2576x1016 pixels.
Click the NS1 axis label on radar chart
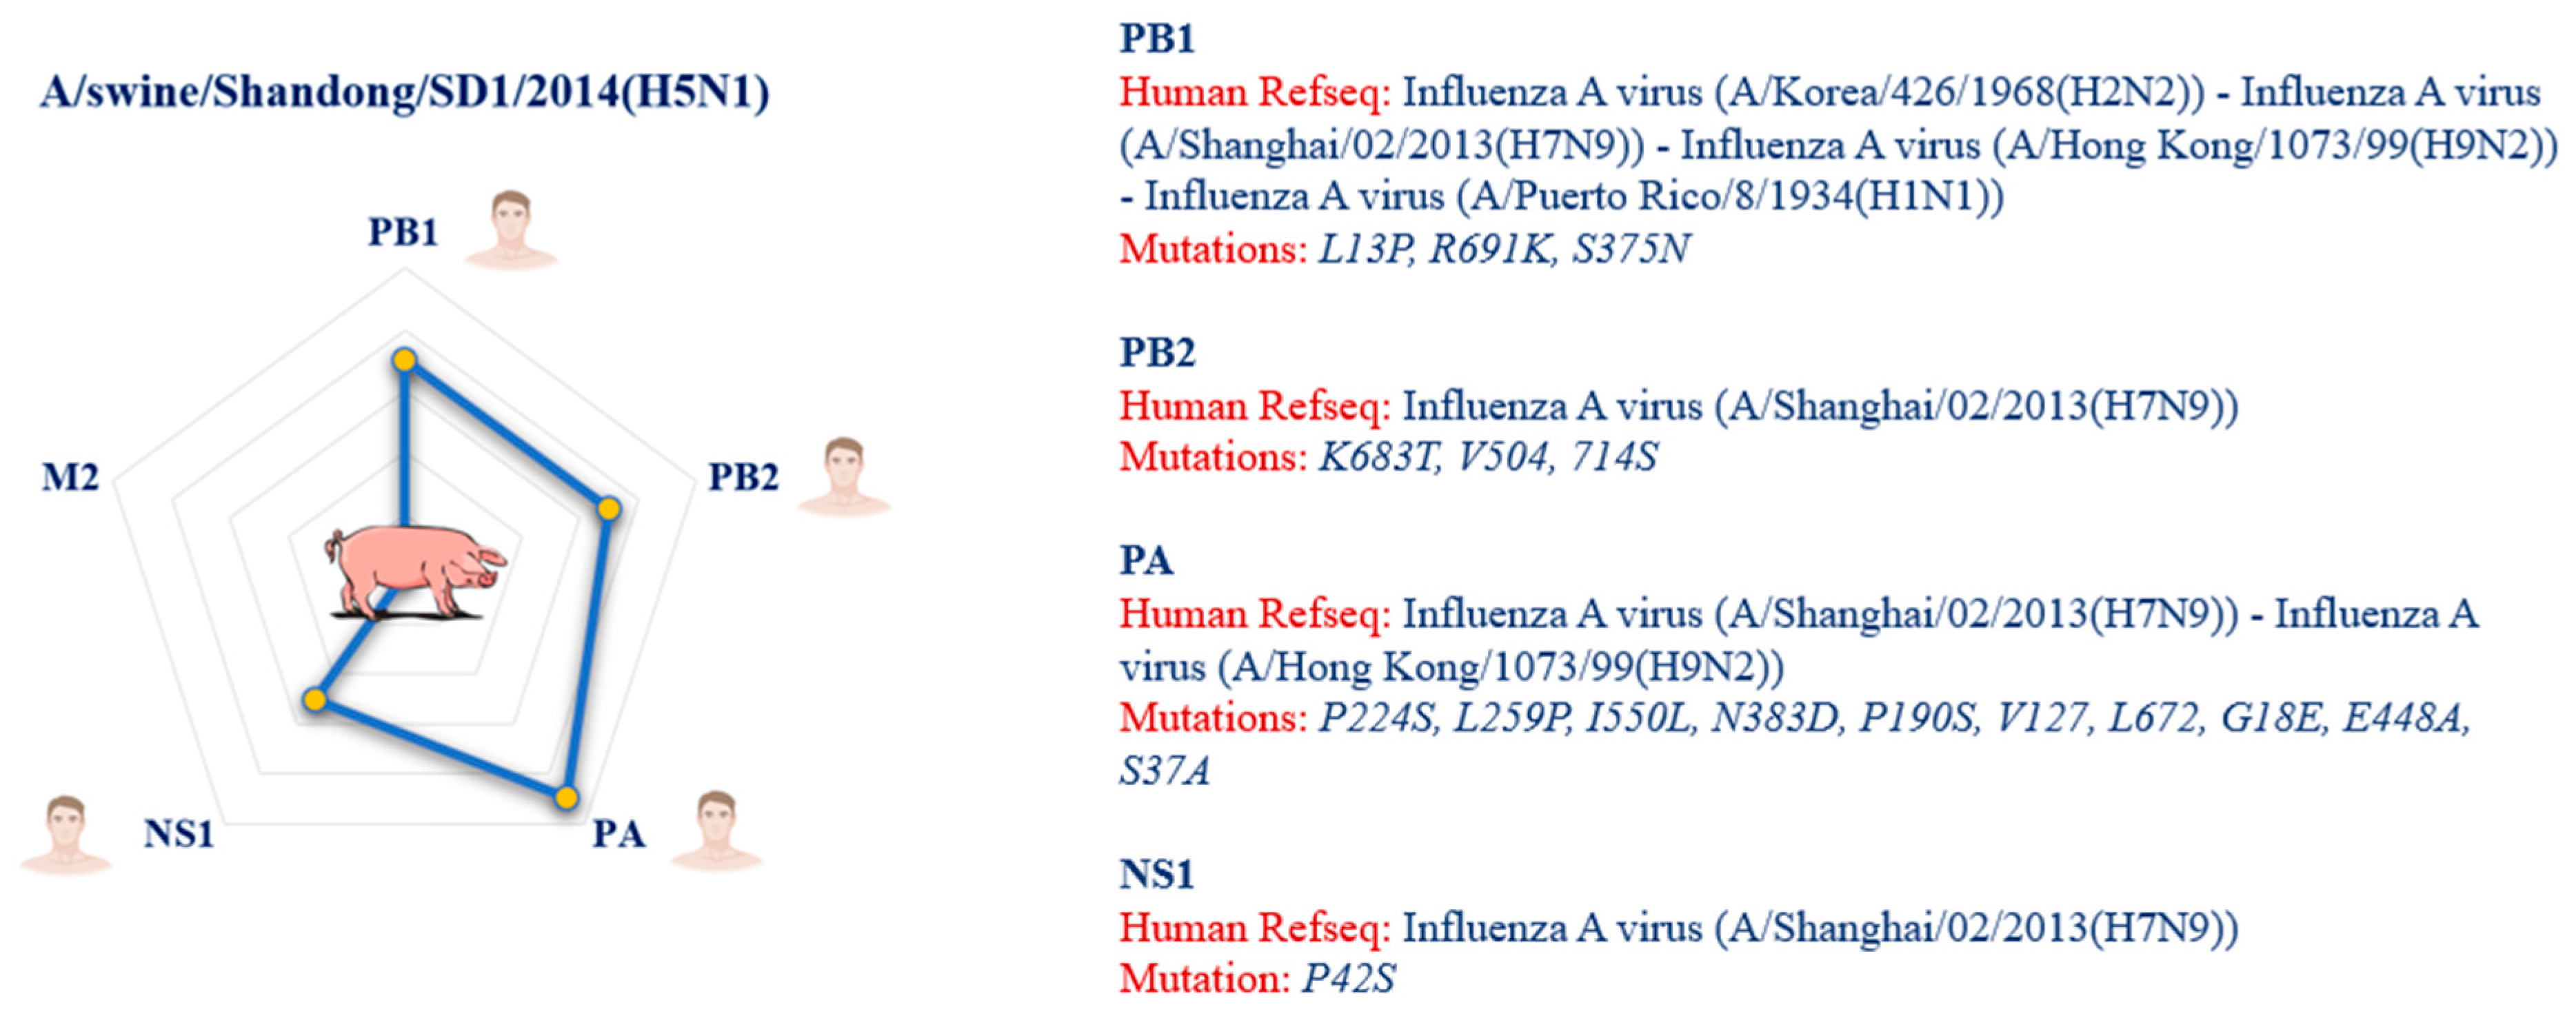(179, 833)
